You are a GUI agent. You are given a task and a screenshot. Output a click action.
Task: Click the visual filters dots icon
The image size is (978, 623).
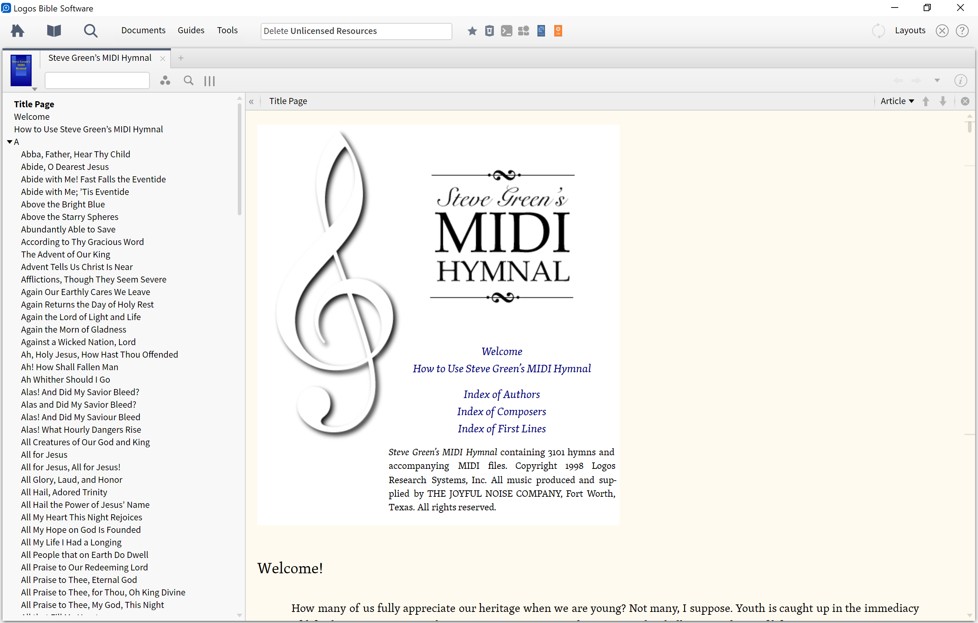(165, 80)
